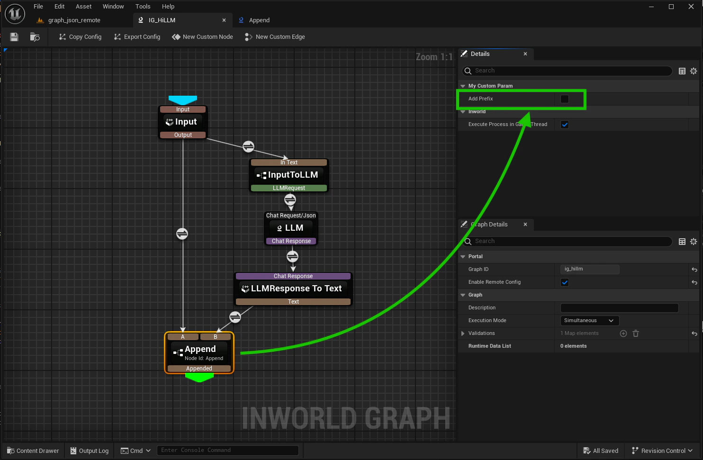Click the New Custom Node button
Viewport: 703px width, 460px height.
click(202, 37)
